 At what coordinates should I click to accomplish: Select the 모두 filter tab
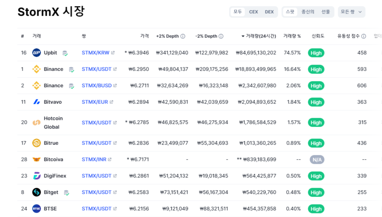click(238, 12)
